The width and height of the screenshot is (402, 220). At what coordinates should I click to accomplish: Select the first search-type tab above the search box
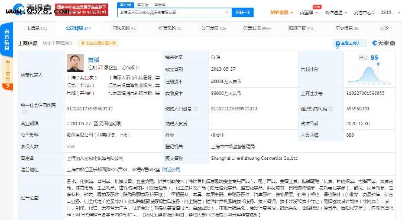click(125, 5)
